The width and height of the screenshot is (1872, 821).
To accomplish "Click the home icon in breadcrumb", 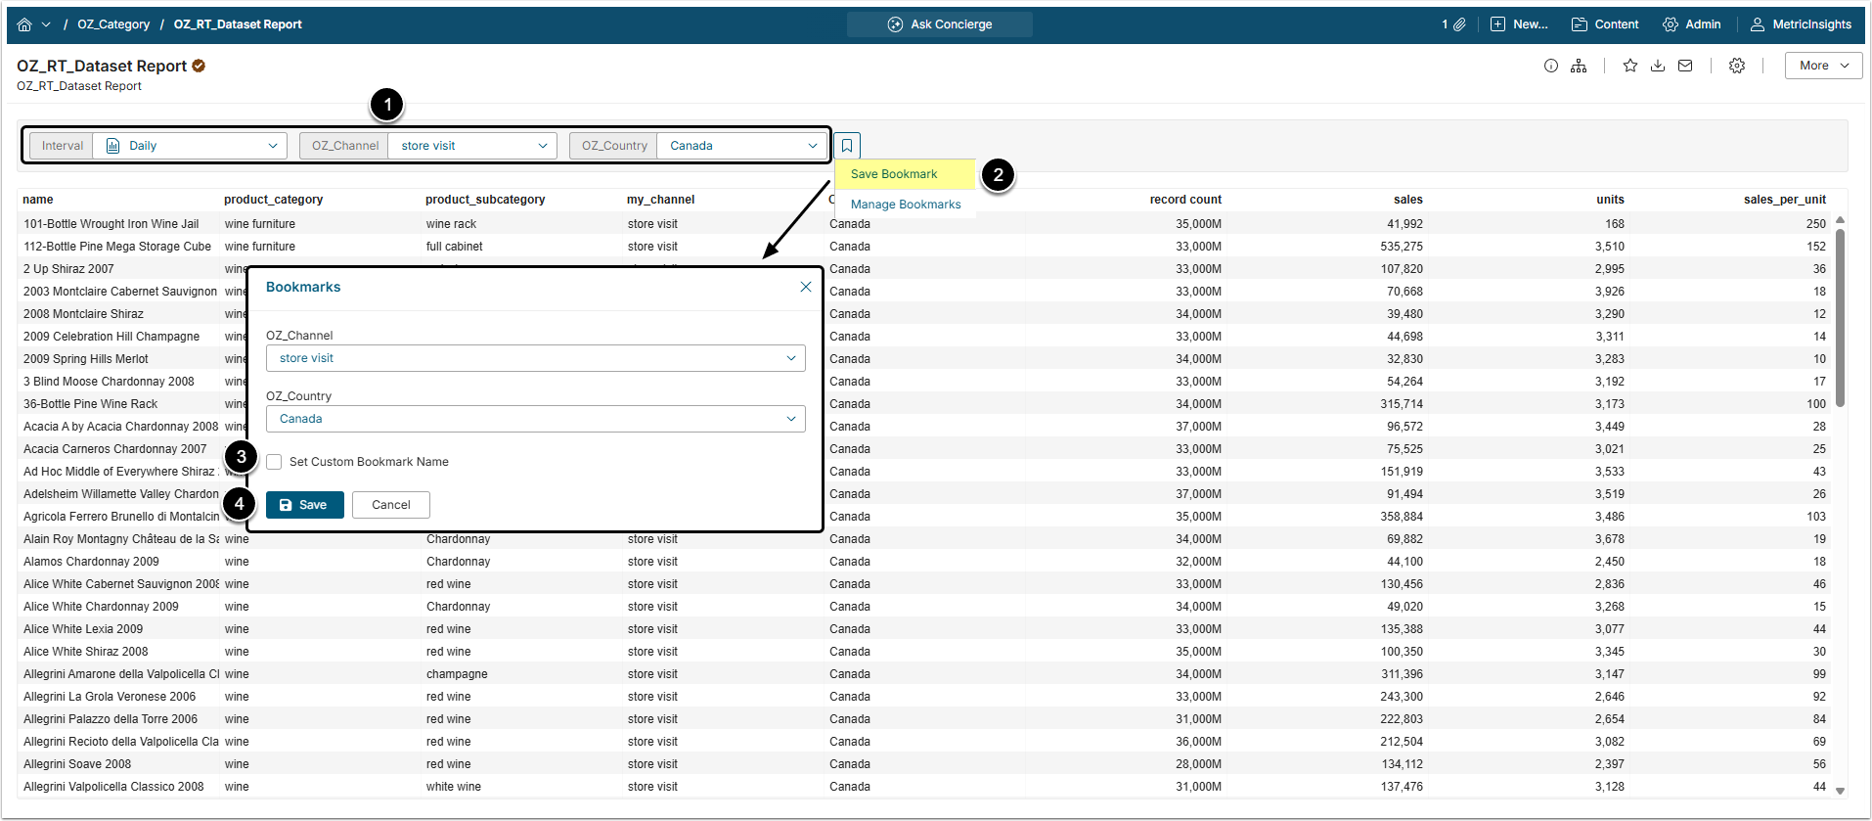I will pyautogui.click(x=24, y=24).
